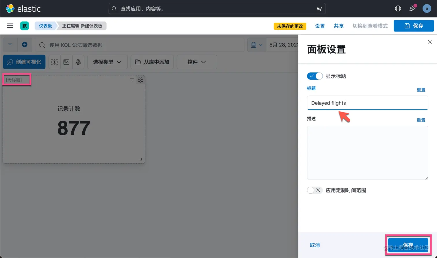
Task: Click the KQL query input
Action: click(x=140, y=45)
